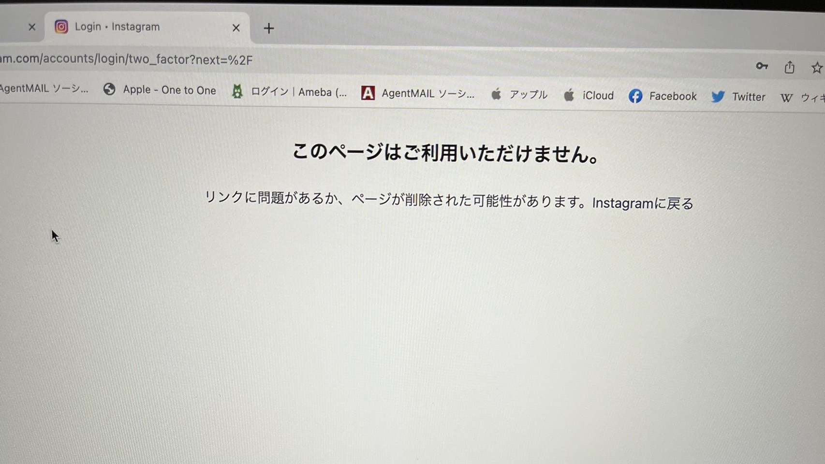Screen dimensions: 825x464
Task: Click Apple logo next to iCloud
Action: (x=569, y=95)
